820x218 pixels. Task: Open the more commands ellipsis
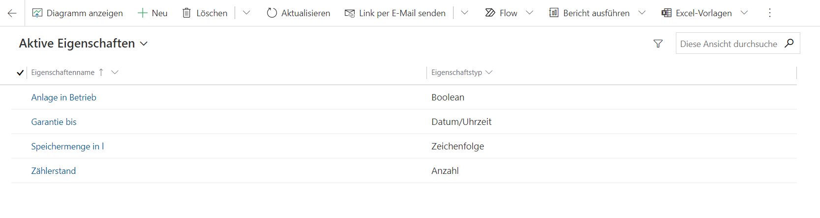coord(770,13)
